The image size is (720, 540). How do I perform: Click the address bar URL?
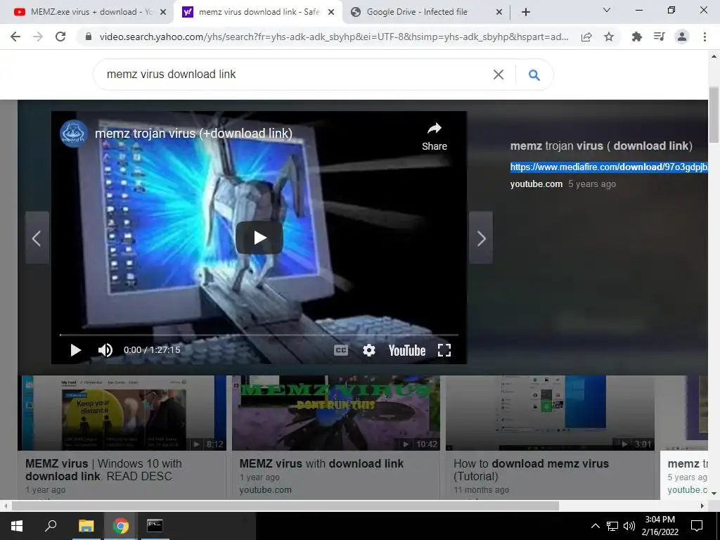(334, 37)
